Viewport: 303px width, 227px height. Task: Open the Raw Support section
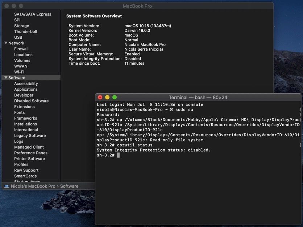(x=26, y=170)
